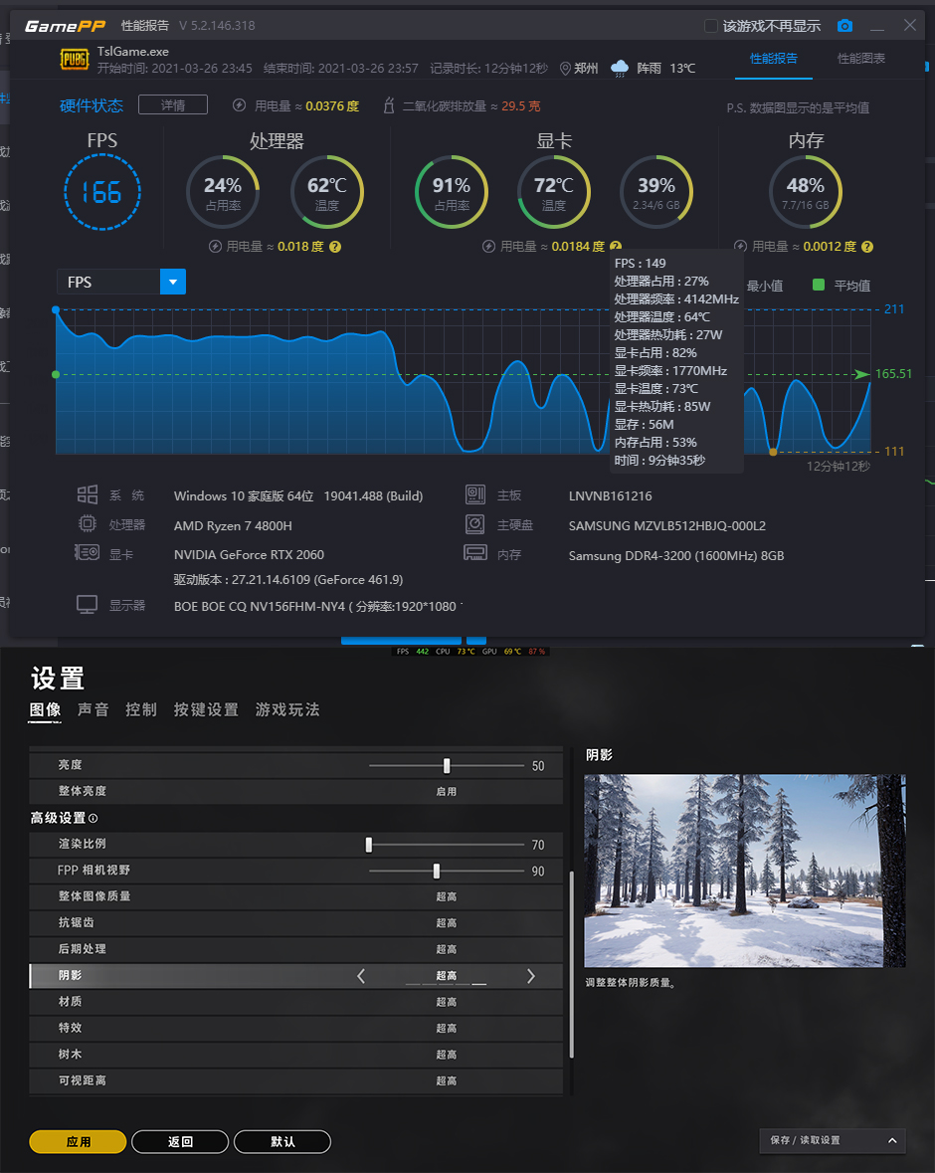Viewport: 935px width, 1173px height.
Task: Open the screenshot camera icon in title bar
Action: pyautogui.click(x=844, y=27)
